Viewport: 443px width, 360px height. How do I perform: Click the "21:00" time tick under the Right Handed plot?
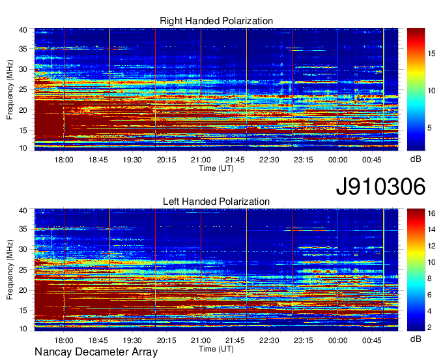[201, 160]
